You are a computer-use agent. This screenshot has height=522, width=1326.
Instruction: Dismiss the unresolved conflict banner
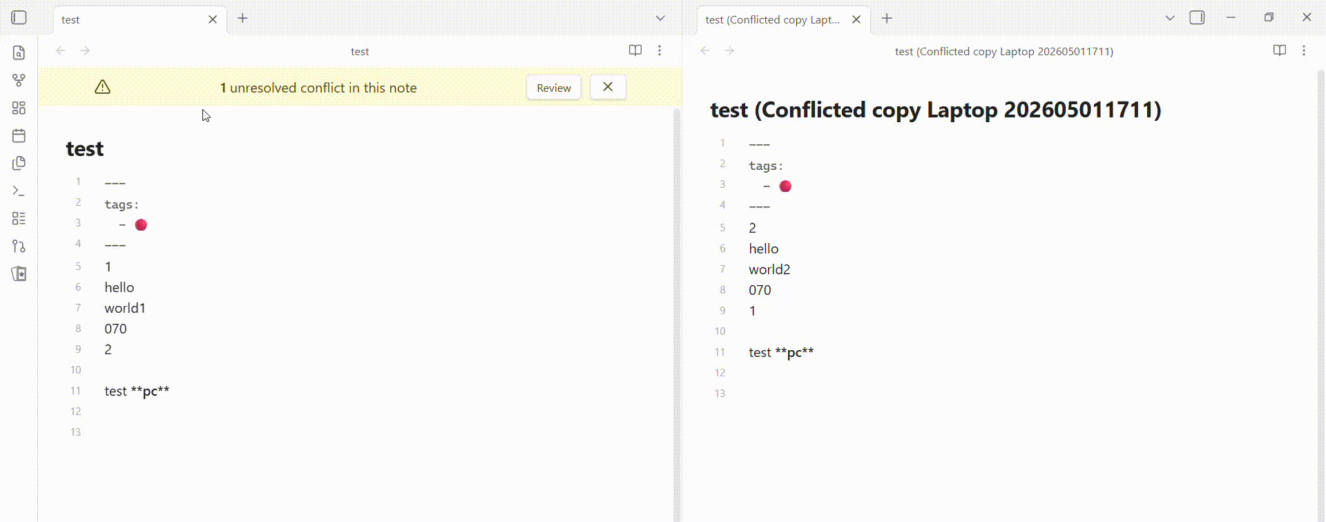tap(608, 87)
